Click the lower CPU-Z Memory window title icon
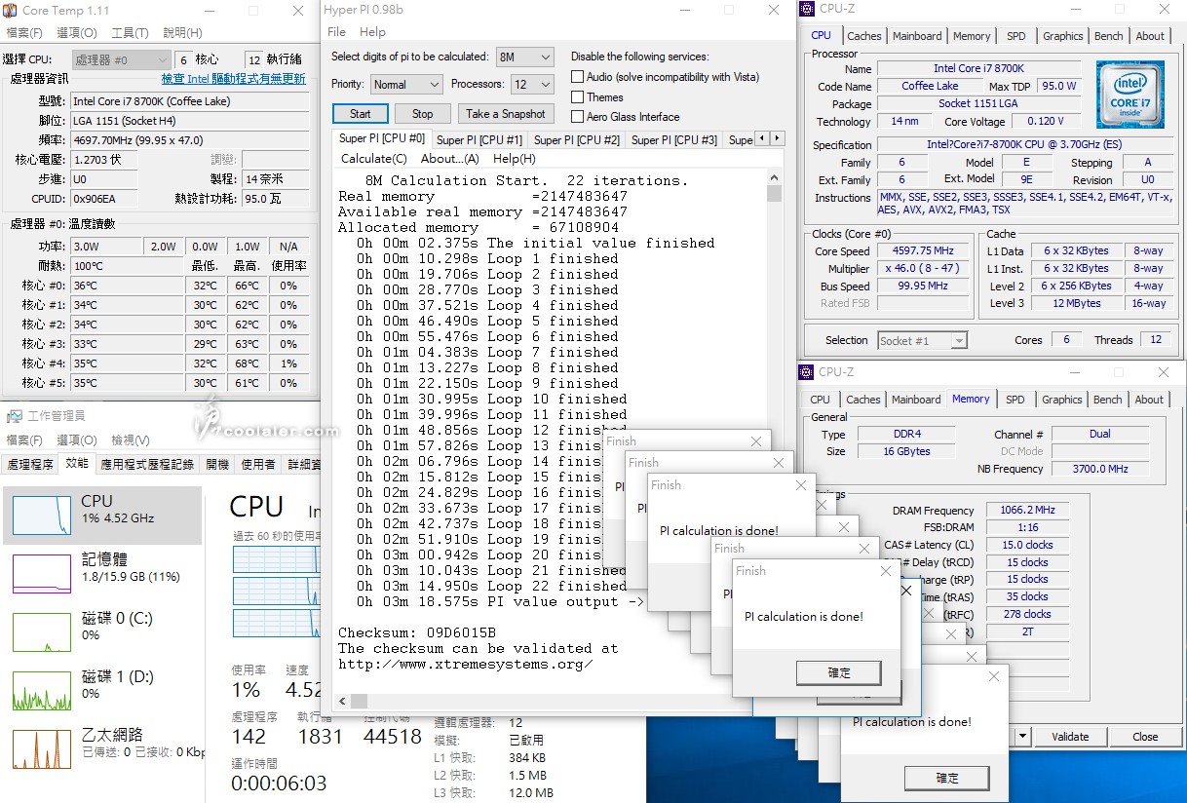This screenshot has height=803, width=1187. (x=806, y=372)
